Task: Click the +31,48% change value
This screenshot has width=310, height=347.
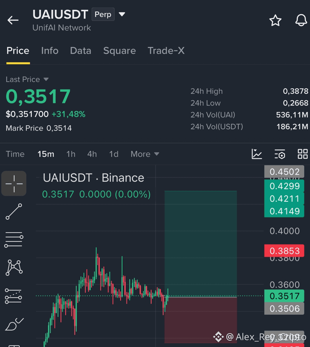Action: tap(68, 114)
